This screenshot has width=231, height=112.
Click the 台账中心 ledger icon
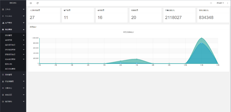coord(3,88)
